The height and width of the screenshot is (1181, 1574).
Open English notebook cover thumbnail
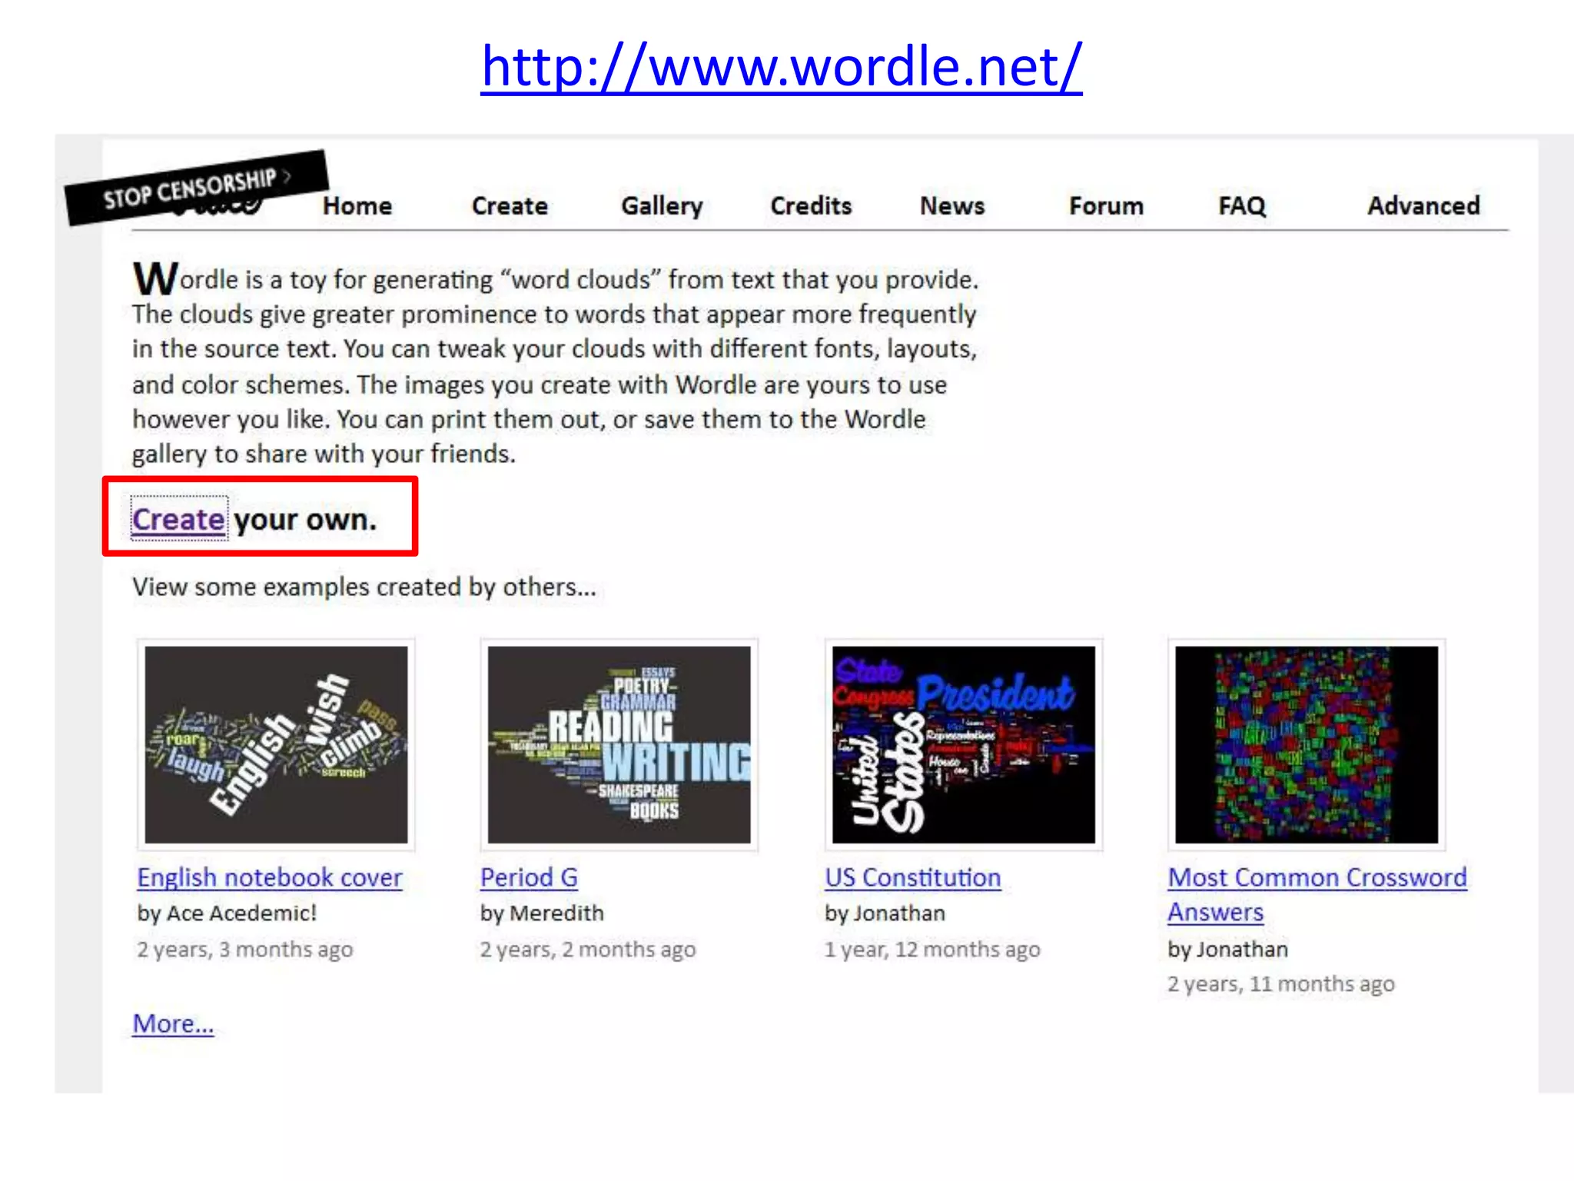click(276, 744)
